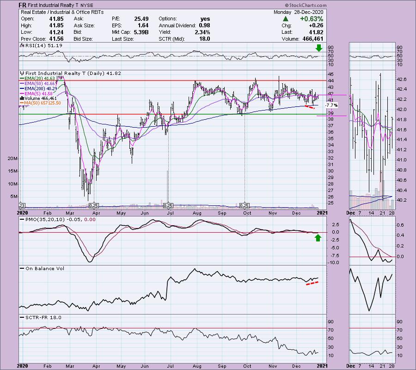Image resolution: width=416 pixels, height=370 pixels.
Task: Click the P/E value 25.49
Action: coord(141,19)
